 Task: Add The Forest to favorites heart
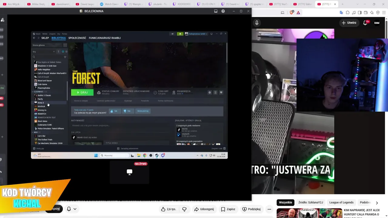[x=221, y=92]
